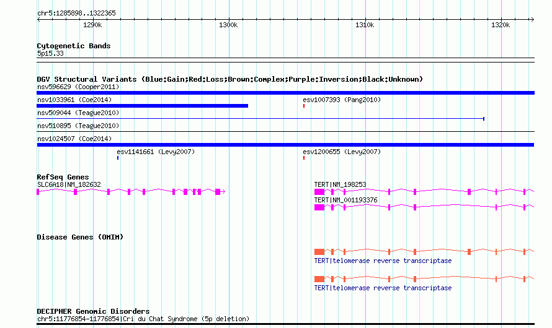Viewport: 552px width, 328px height.
Task: Click the 1290k ruler tick label
Action: pos(92,25)
